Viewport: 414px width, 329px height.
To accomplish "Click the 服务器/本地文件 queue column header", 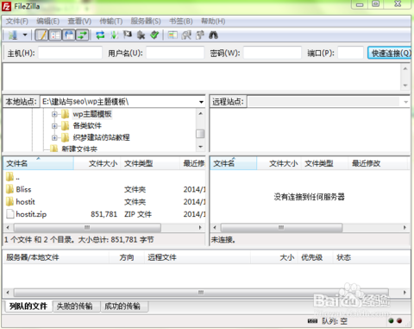I will pyautogui.click(x=56, y=257).
